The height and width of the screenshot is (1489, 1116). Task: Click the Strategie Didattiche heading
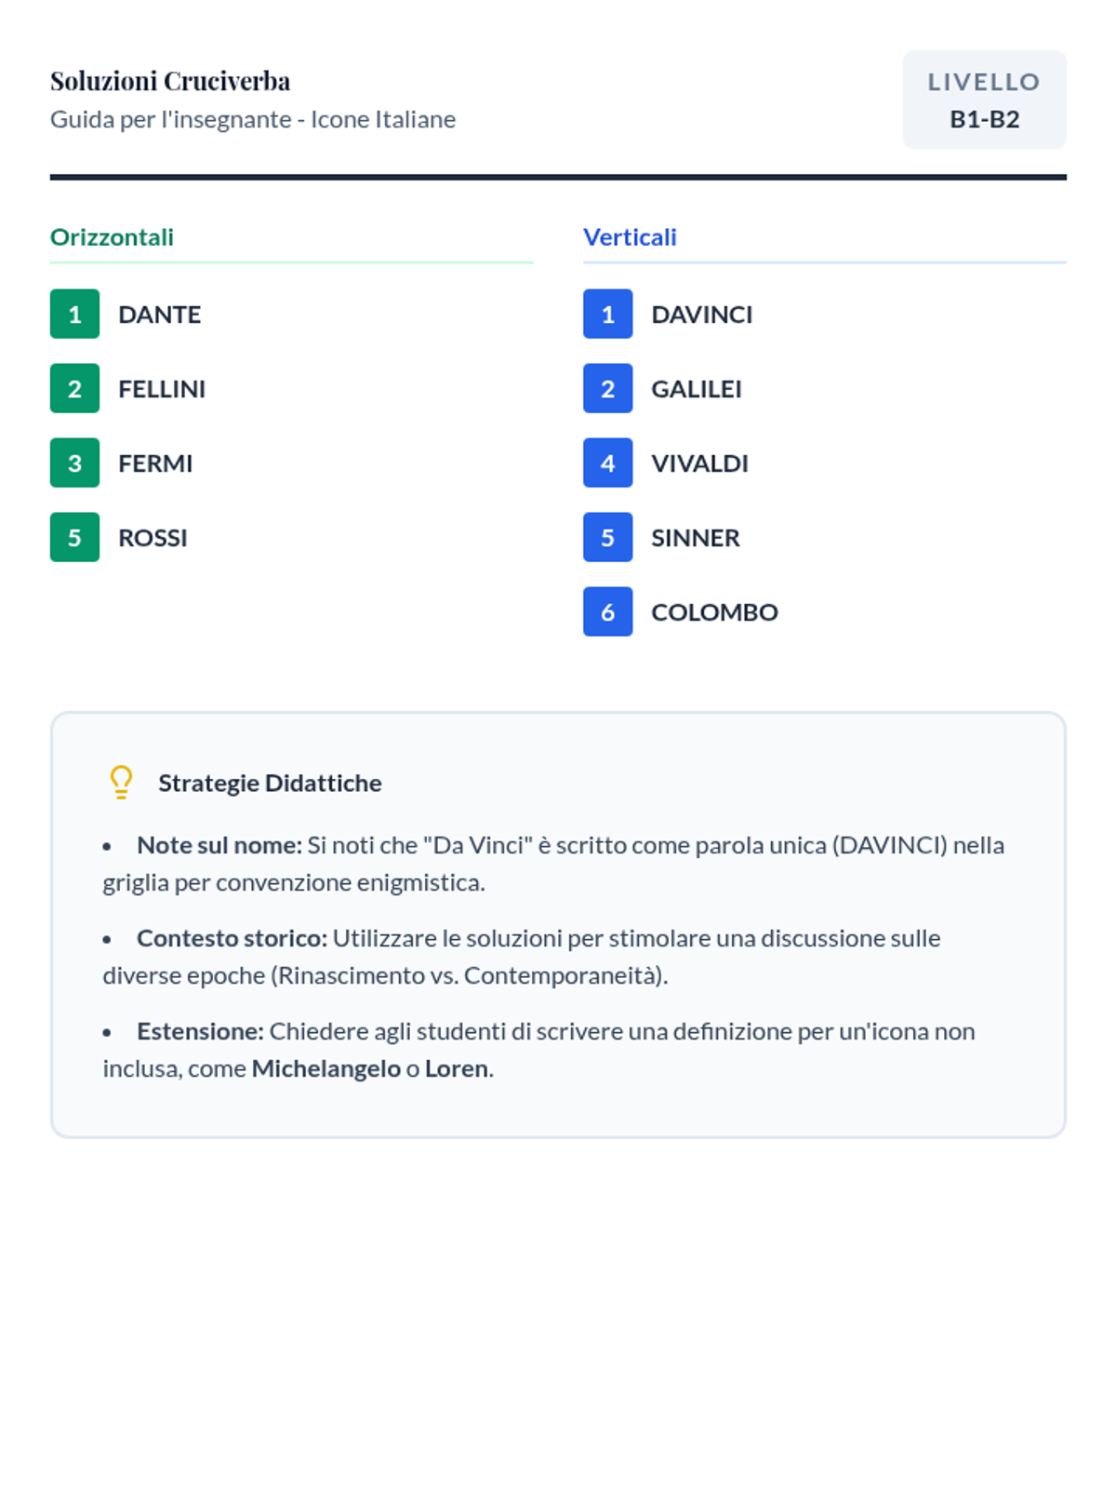(270, 784)
